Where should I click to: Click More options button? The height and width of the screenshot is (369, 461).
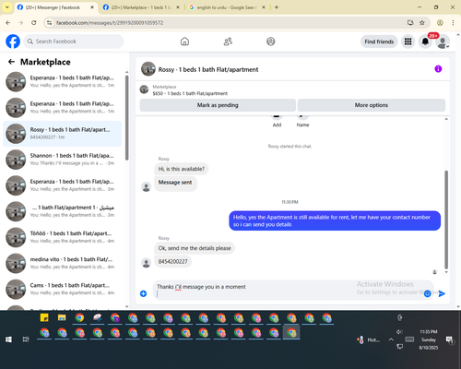[x=372, y=105]
